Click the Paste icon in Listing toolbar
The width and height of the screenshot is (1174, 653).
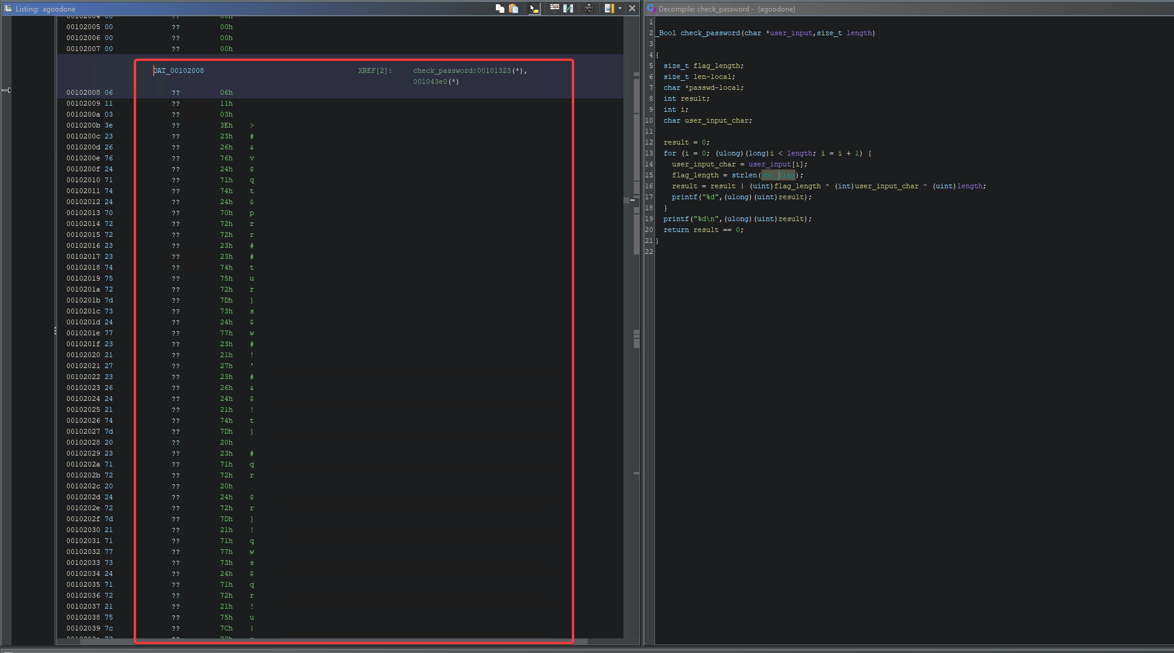click(513, 9)
